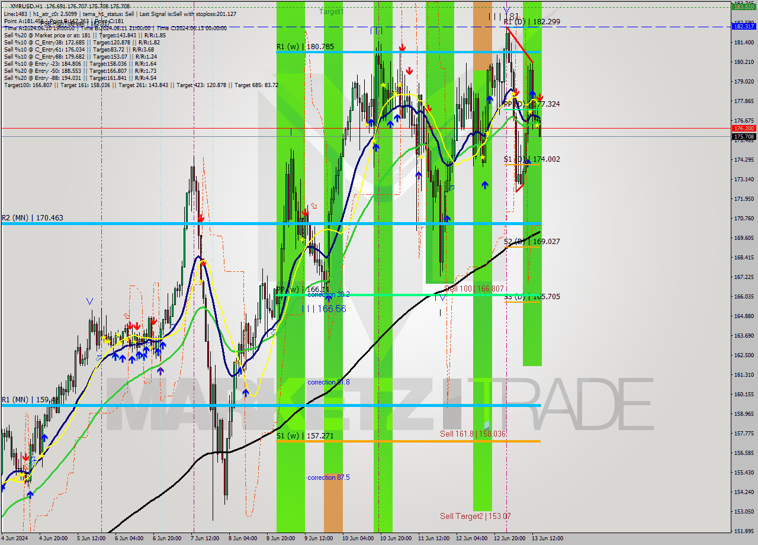Viewport: 758px width, 545px height.
Task: Click the green 183.520 price tag on axis
Action: pyautogui.click(x=744, y=7)
